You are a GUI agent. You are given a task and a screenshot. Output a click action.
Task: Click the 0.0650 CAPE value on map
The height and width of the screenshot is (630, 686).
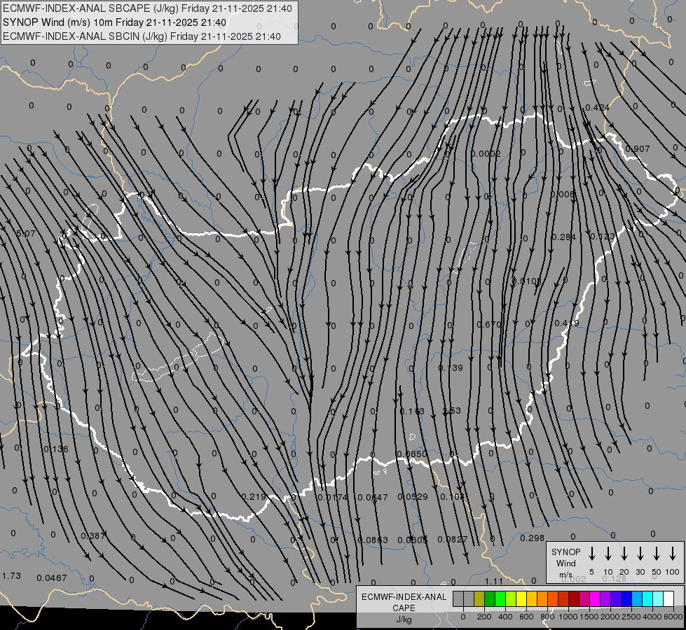click(412, 454)
